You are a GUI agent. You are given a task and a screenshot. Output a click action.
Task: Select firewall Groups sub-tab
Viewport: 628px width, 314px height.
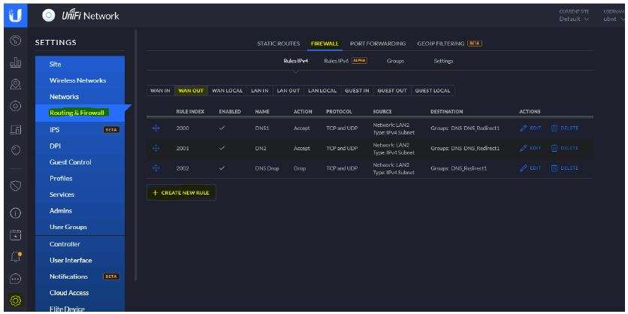(395, 62)
